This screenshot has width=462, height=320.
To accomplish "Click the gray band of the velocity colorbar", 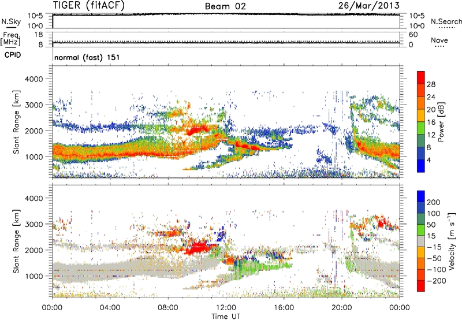I will click(421, 241).
